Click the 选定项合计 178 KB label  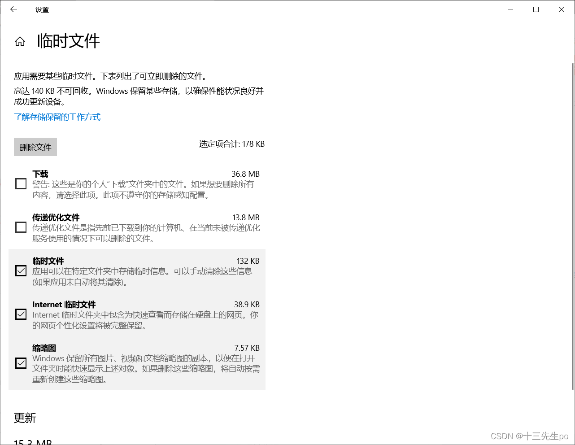[231, 144]
